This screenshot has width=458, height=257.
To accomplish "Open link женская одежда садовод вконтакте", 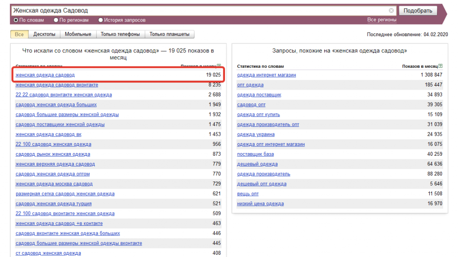I will click(x=57, y=85).
